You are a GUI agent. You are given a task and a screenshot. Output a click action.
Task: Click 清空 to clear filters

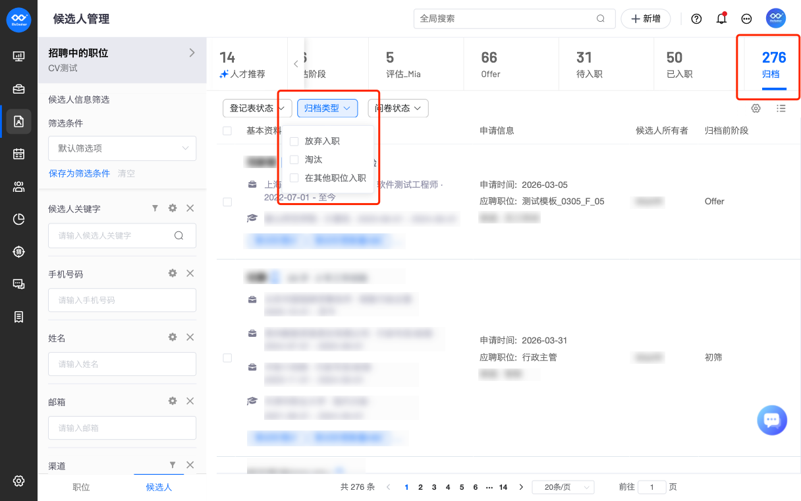click(126, 173)
